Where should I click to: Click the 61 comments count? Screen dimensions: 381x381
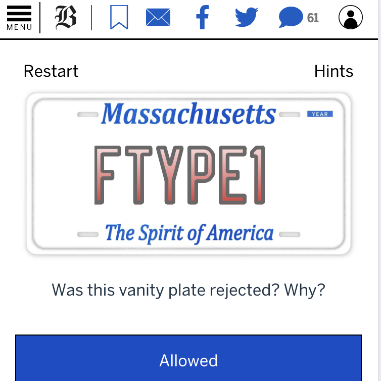(313, 18)
